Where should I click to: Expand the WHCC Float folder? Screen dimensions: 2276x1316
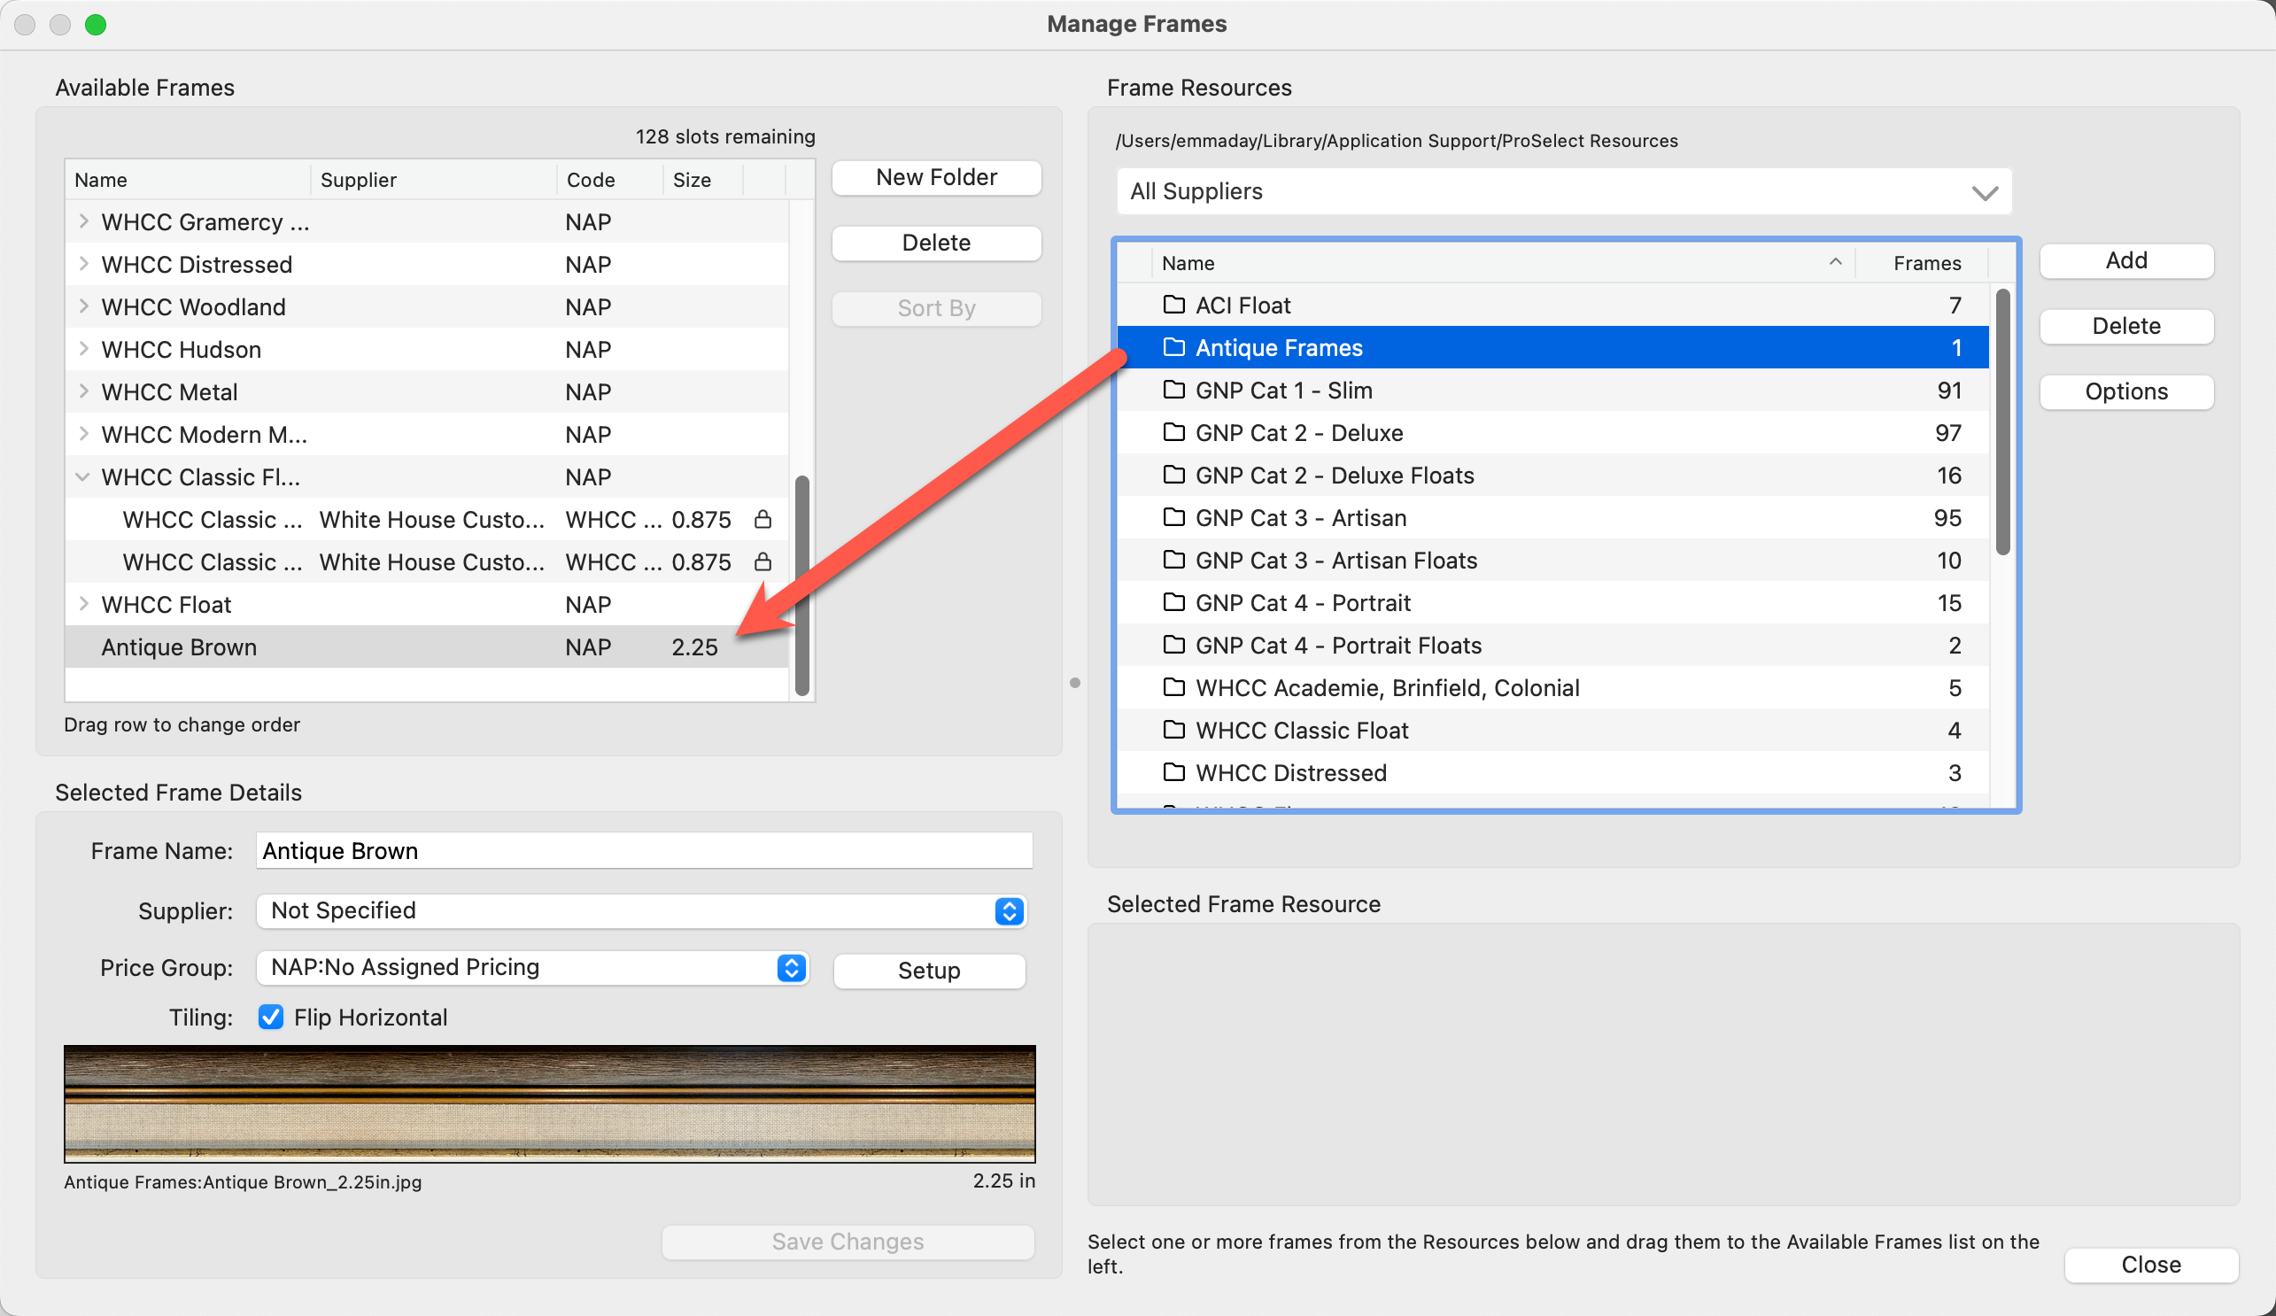[x=83, y=604]
